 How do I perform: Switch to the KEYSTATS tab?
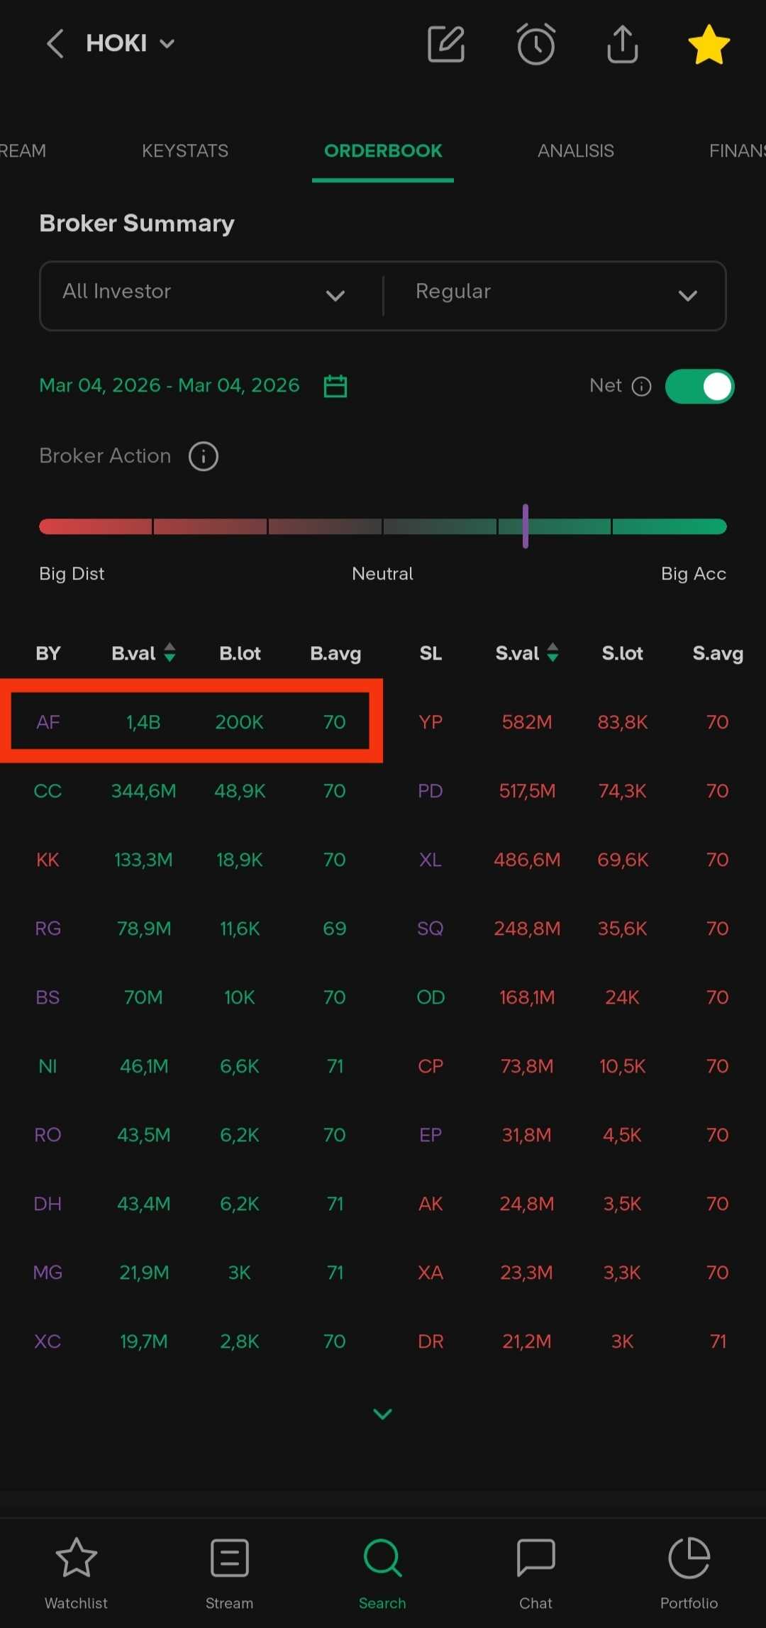click(x=185, y=150)
